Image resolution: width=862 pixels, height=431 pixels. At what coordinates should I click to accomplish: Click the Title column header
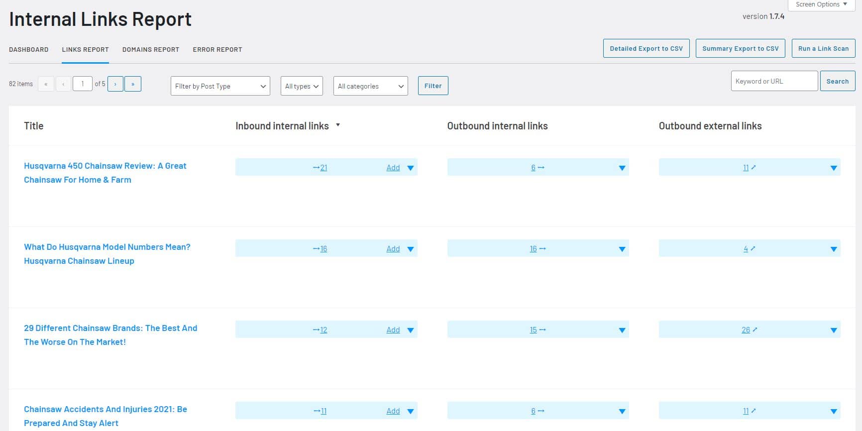34,126
